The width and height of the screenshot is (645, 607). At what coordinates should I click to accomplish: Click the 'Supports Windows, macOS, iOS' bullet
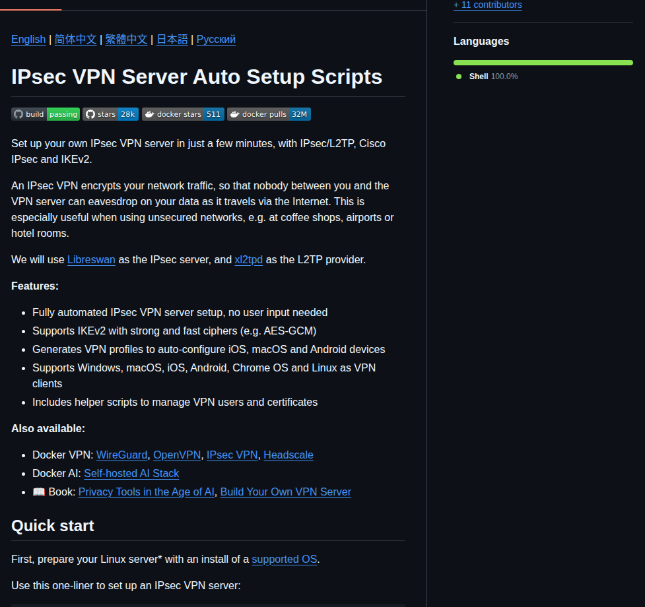[204, 375]
